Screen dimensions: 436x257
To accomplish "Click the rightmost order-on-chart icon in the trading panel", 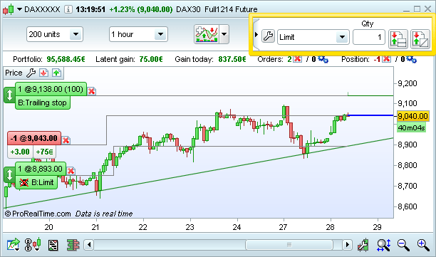I will pyautogui.click(x=420, y=39).
